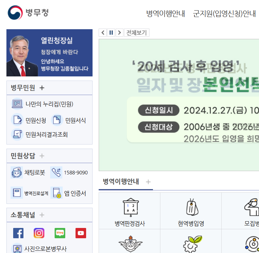Click the 병역진로설계 notebook icon
This screenshot has height=253, width=259.
[17, 193]
